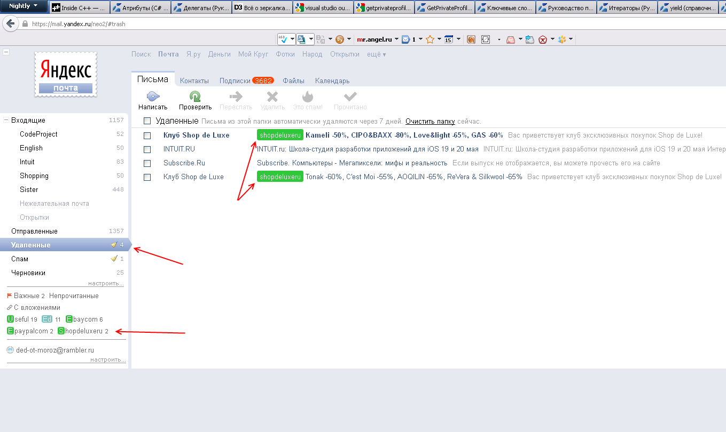Switch to Inside C++ browser tab

79,8
